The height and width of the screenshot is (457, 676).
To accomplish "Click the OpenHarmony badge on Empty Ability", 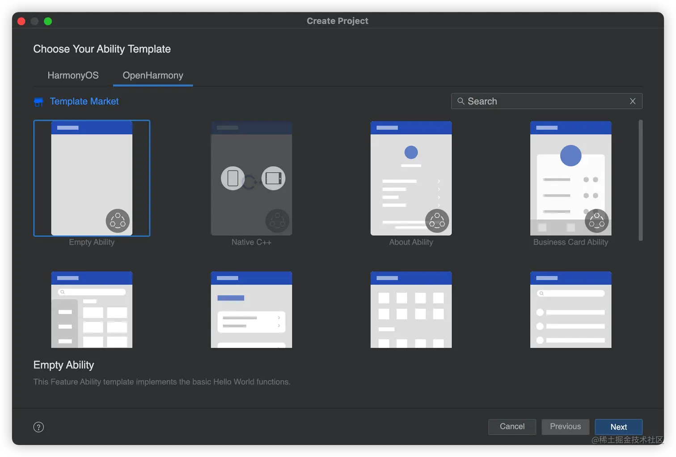I will click(x=118, y=221).
